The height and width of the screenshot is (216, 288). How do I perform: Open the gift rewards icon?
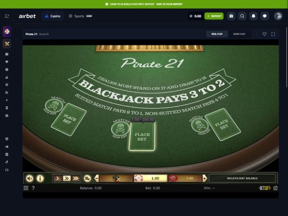(231, 16)
